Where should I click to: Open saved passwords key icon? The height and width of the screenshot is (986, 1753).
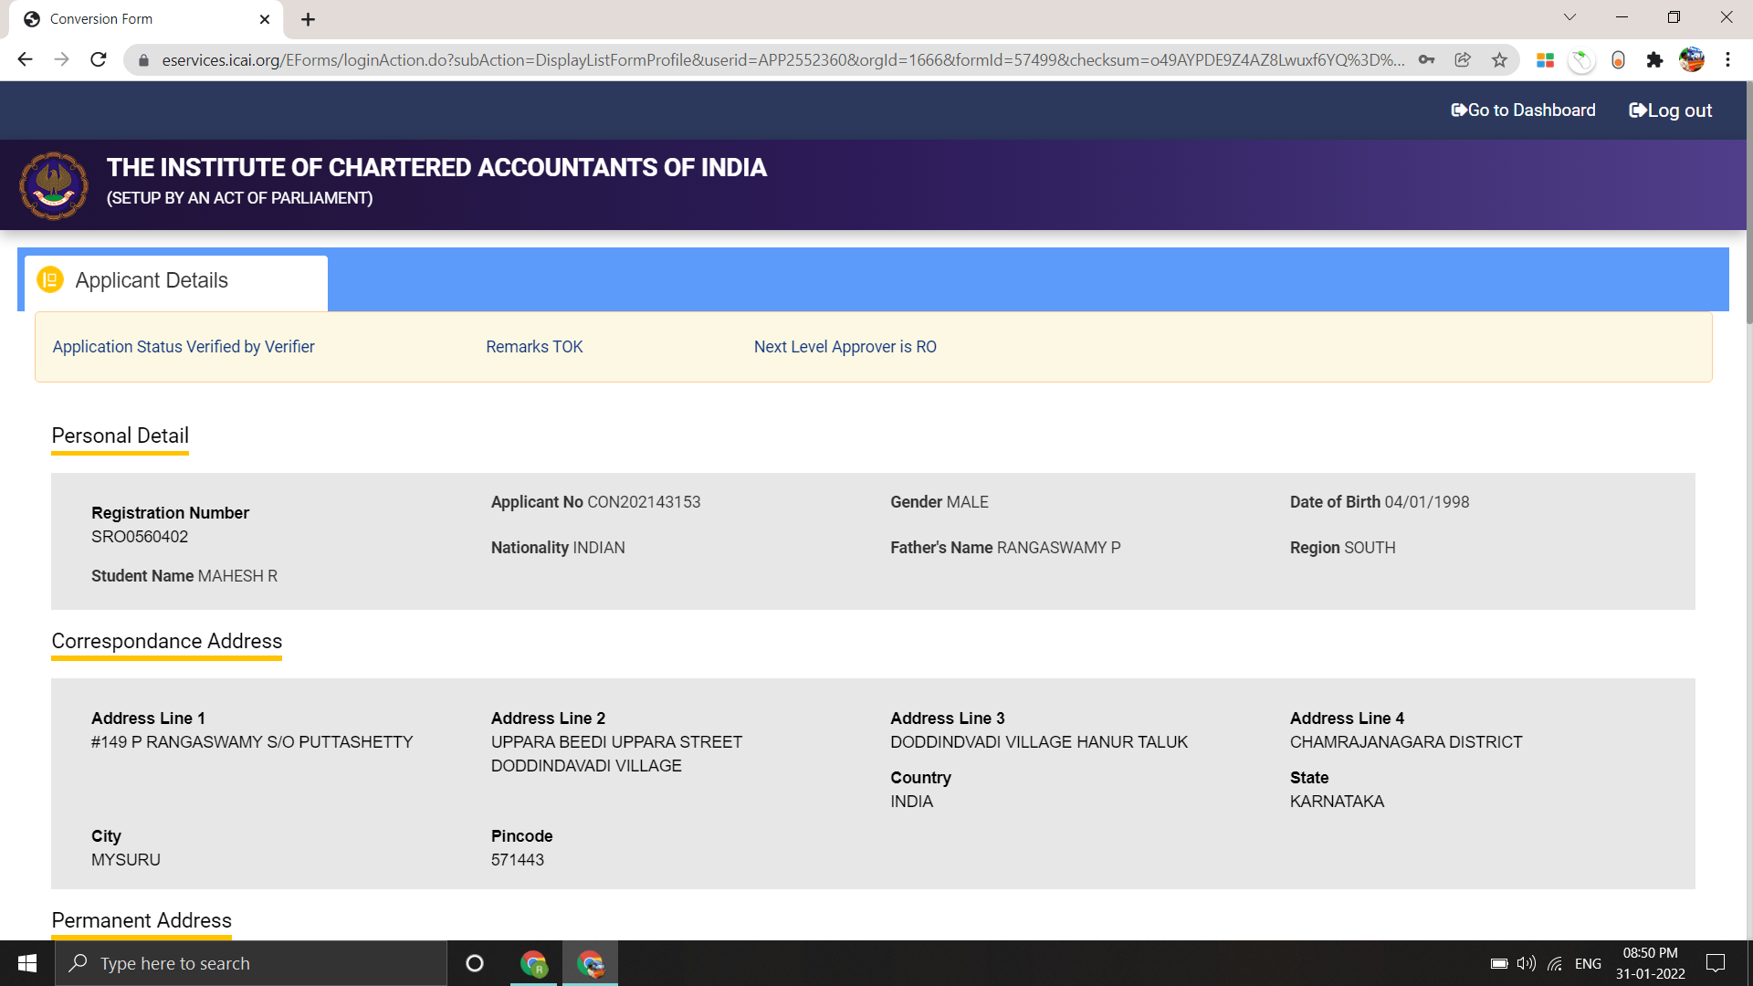coord(1426,59)
